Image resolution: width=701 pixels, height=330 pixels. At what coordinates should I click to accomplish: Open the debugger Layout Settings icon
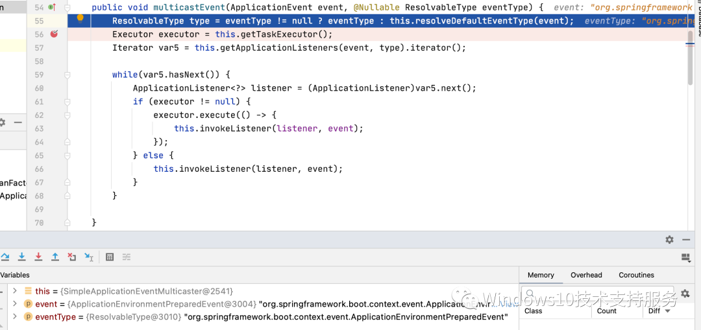pyautogui.click(x=686, y=257)
